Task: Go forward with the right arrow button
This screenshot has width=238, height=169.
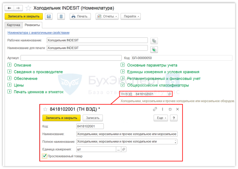Action: 18,8
